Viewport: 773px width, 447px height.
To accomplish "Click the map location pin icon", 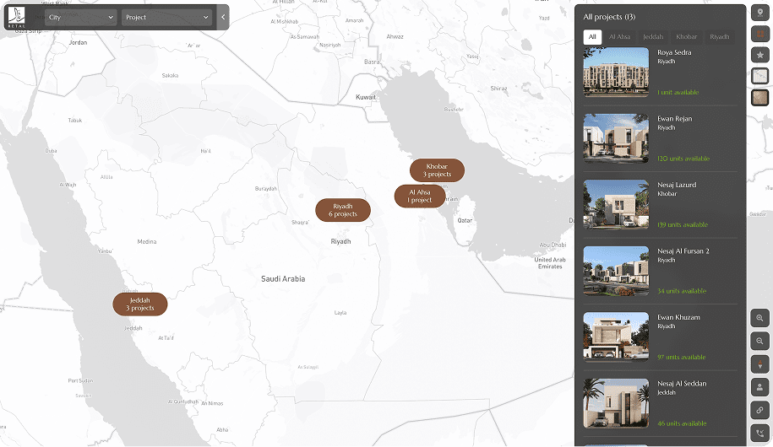I will [760, 14].
